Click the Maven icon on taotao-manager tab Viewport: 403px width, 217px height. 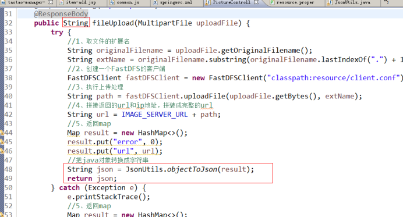3,2
